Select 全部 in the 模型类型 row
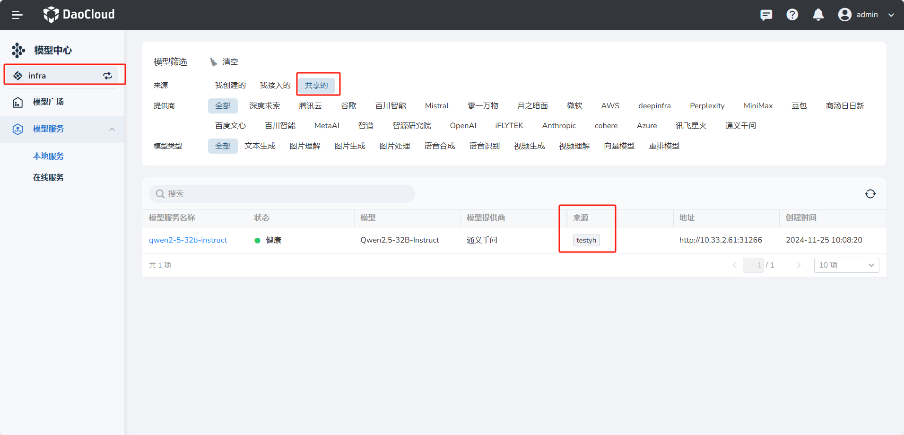The height and width of the screenshot is (435, 904). 223,146
